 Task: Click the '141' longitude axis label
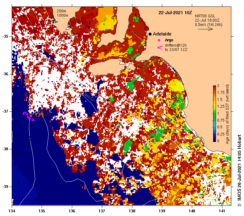222,211
